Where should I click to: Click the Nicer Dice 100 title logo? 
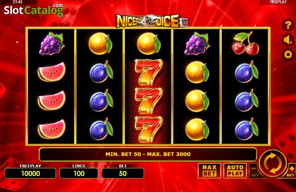point(152,21)
